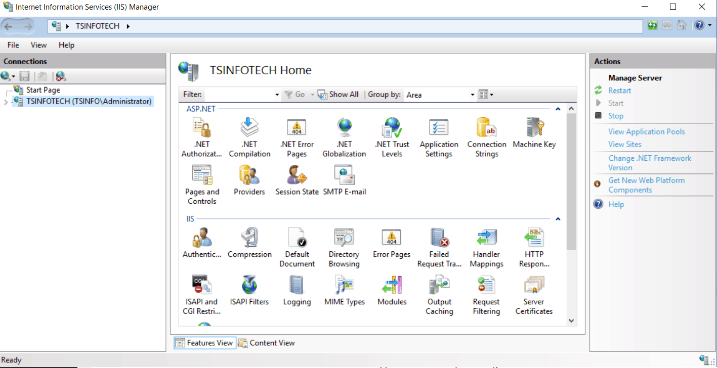Viewport: 717px width, 368px height.
Task: Collapse the ASP.NET section
Action: click(x=557, y=108)
